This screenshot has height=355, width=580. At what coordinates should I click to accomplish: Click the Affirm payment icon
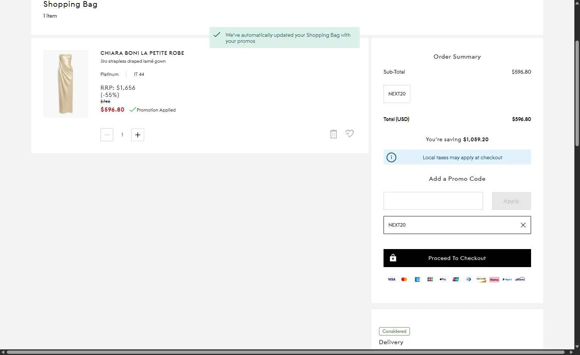[x=520, y=279]
